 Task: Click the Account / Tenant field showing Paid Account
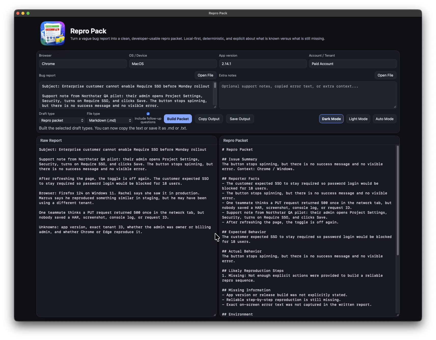pyautogui.click(x=353, y=64)
